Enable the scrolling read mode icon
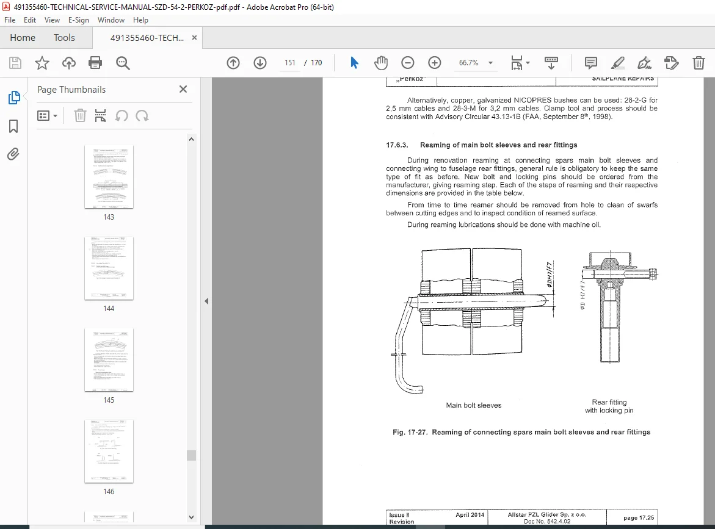 tap(551, 63)
